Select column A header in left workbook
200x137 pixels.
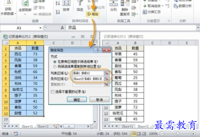(x=18, y=43)
